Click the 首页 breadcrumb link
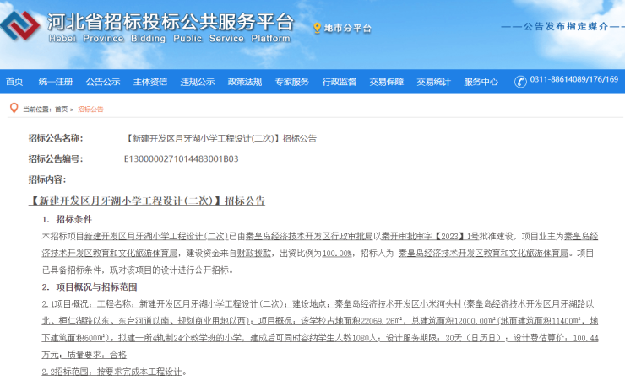The width and height of the screenshot is (625, 380). [x=61, y=110]
